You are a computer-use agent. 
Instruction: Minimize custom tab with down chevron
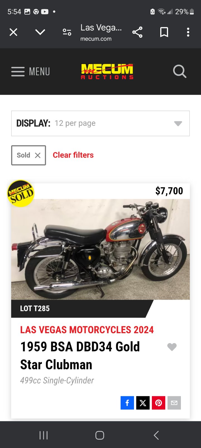coord(40,32)
